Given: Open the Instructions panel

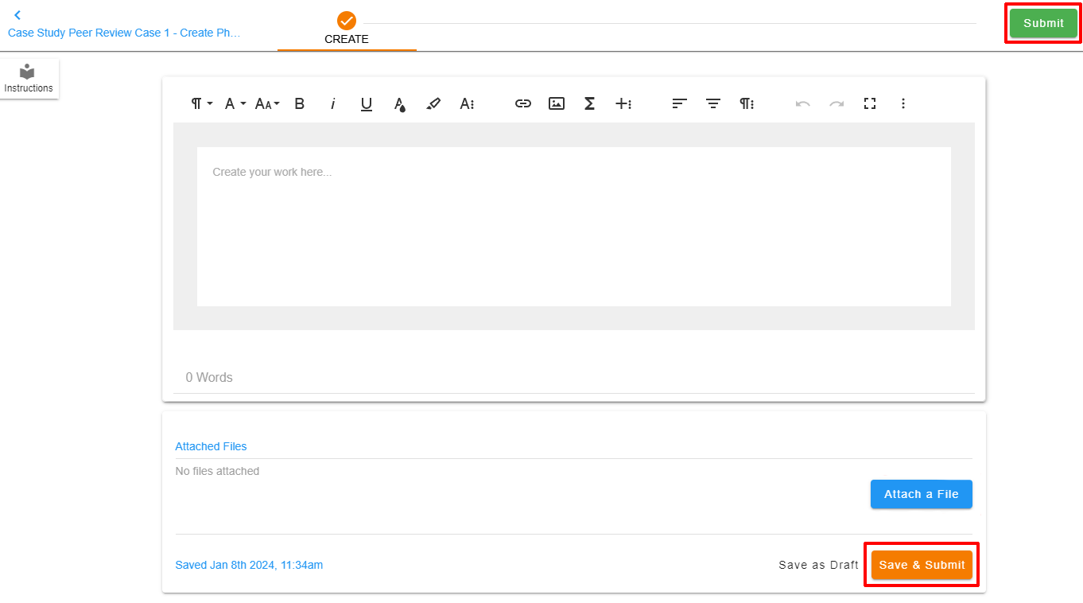Looking at the screenshot, I should pos(29,78).
